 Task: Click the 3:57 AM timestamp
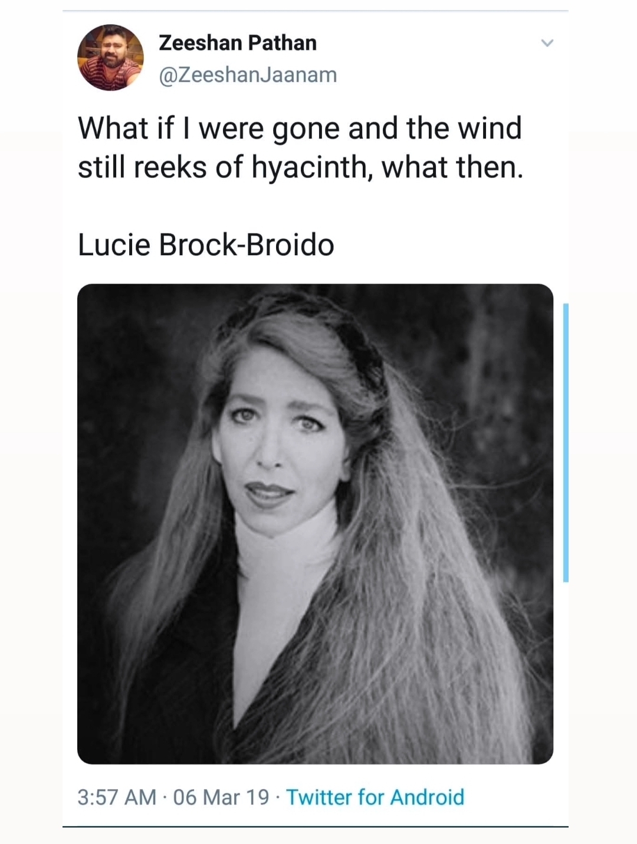(x=117, y=797)
